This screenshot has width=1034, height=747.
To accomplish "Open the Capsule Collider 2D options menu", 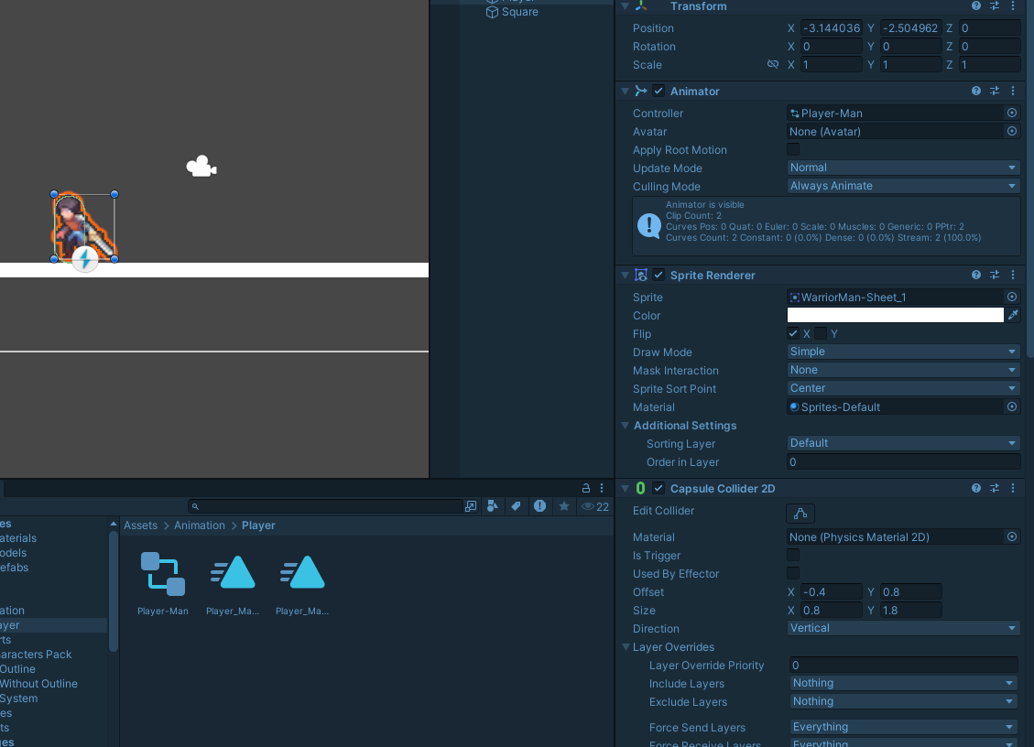I will (x=1013, y=488).
